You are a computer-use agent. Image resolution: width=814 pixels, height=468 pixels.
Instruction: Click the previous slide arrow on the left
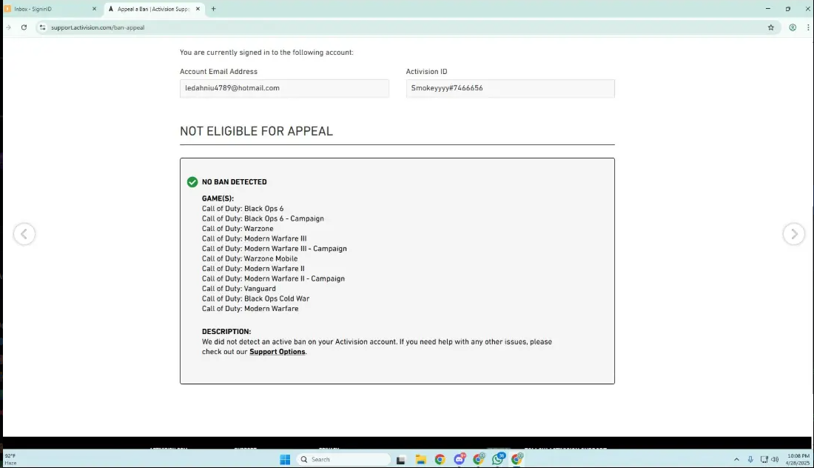pyautogui.click(x=24, y=234)
